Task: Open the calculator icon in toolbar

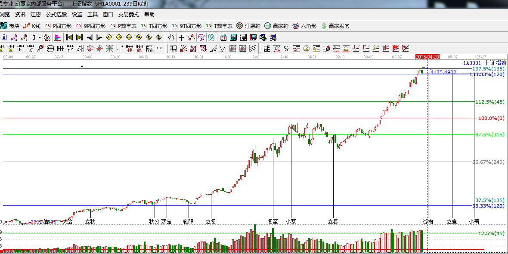Action: point(233,37)
